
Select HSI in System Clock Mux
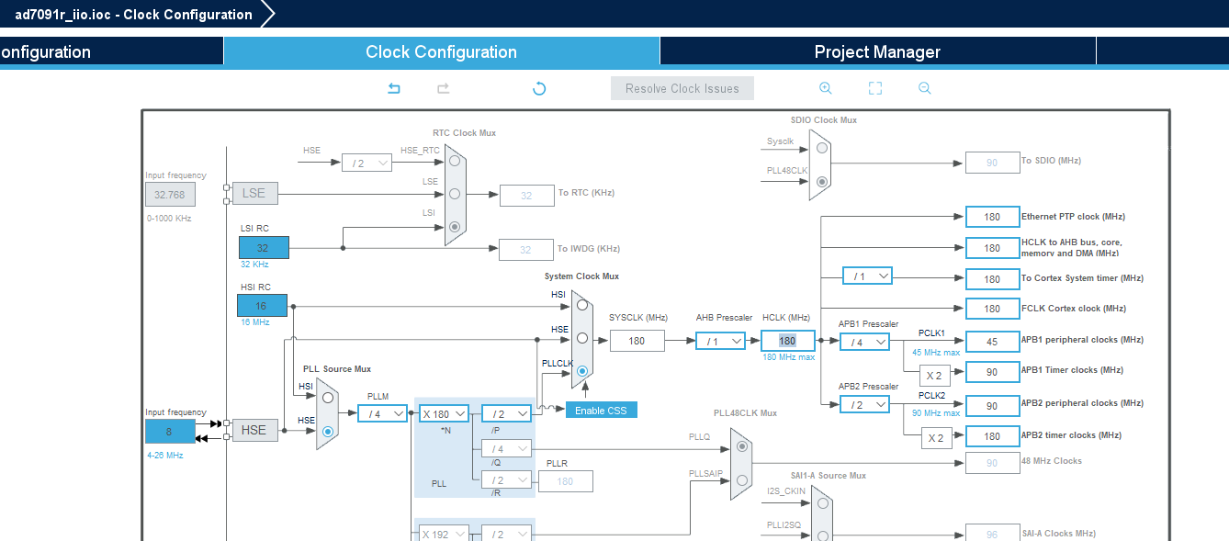click(582, 304)
